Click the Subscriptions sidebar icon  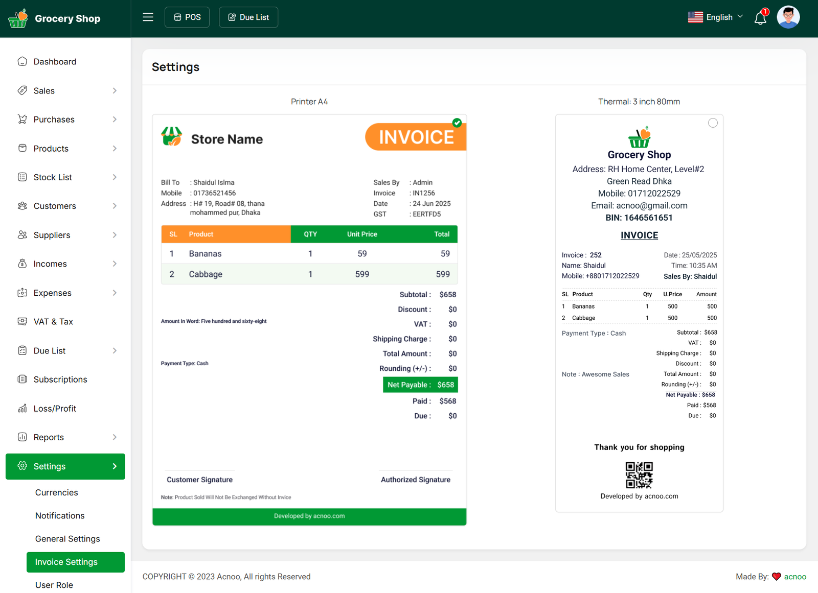tap(22, 379)
